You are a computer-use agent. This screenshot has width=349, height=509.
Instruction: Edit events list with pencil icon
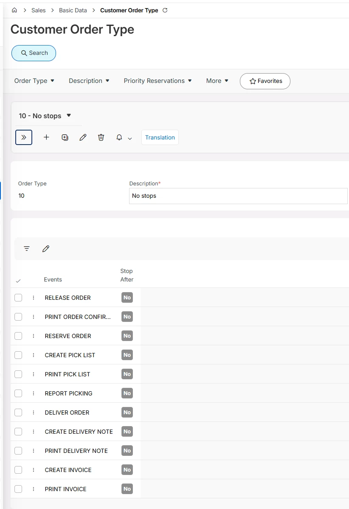point(46,249)
